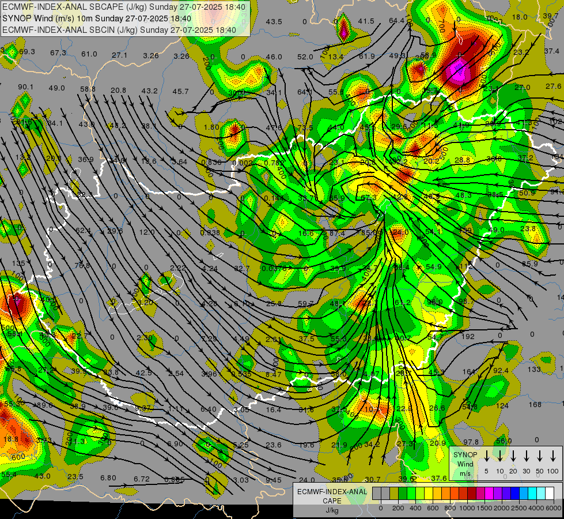Select the bright magenta swatch in CAPE scale
This screenshot has width=564, height=519.
pos(489,493)
